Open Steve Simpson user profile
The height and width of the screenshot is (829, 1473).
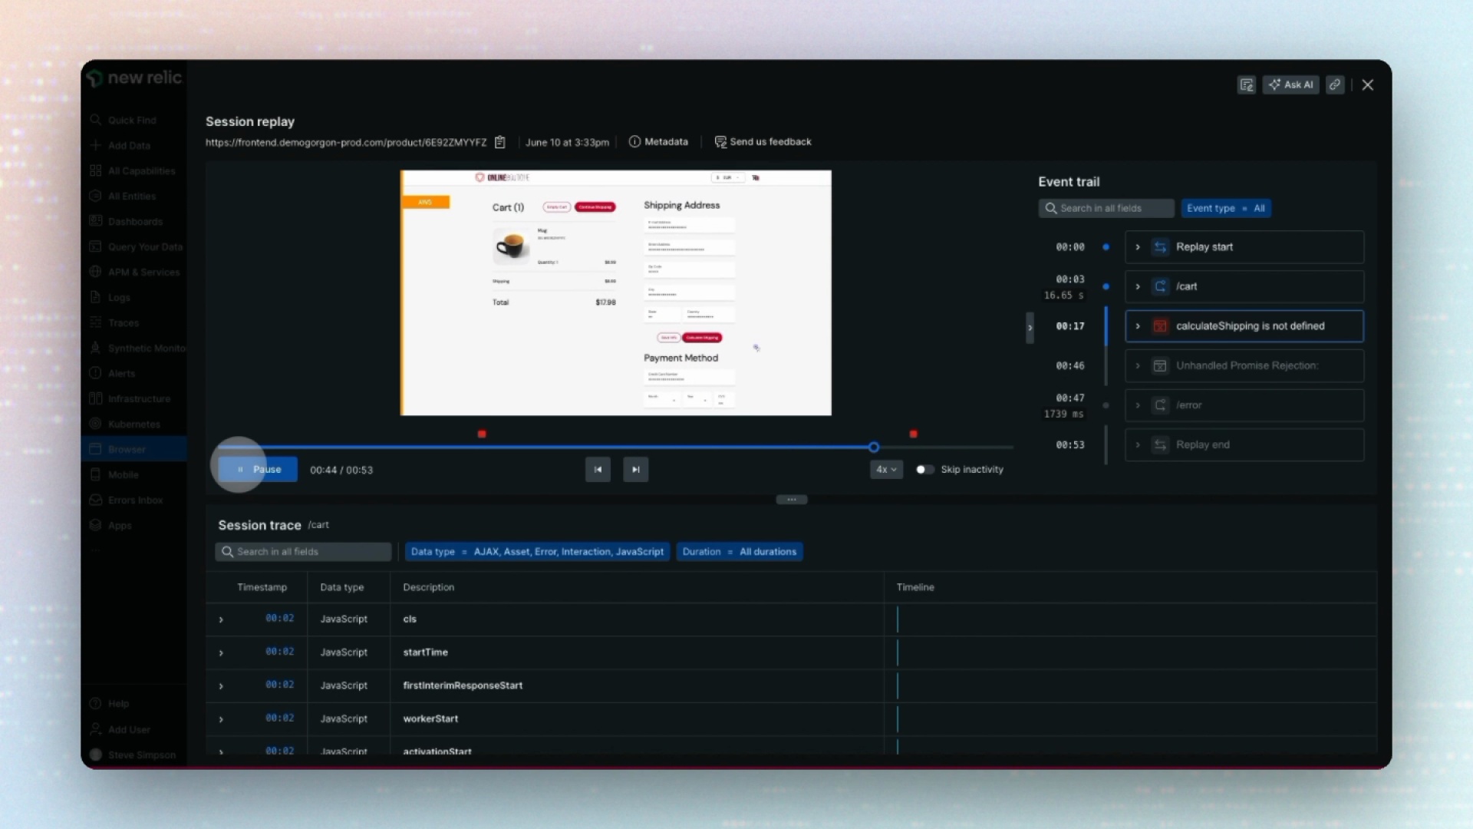coord(133,755)
